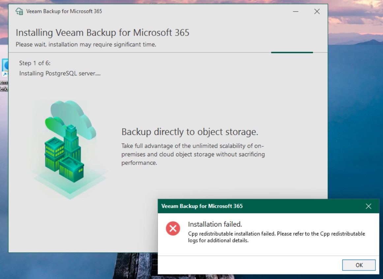Click the green installation progress bar
Image resolution: width=383 pixels, height=279 pixels.
pos(292,52)
